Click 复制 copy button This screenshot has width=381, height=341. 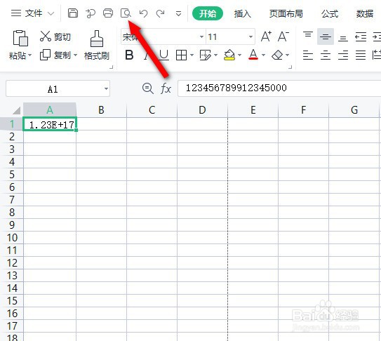[x=55, y=55]
